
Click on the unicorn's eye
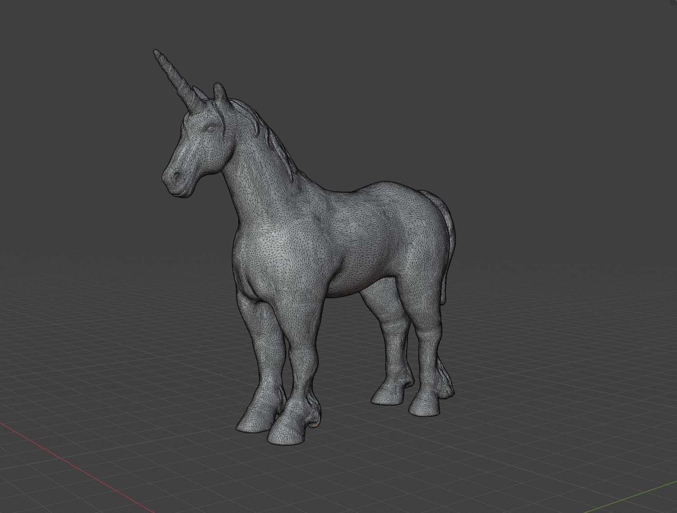tap(211, 129)
